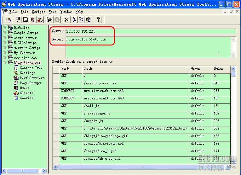Select the Page Groups node
This screenshot has width=241, height=175.
(31, 83)
